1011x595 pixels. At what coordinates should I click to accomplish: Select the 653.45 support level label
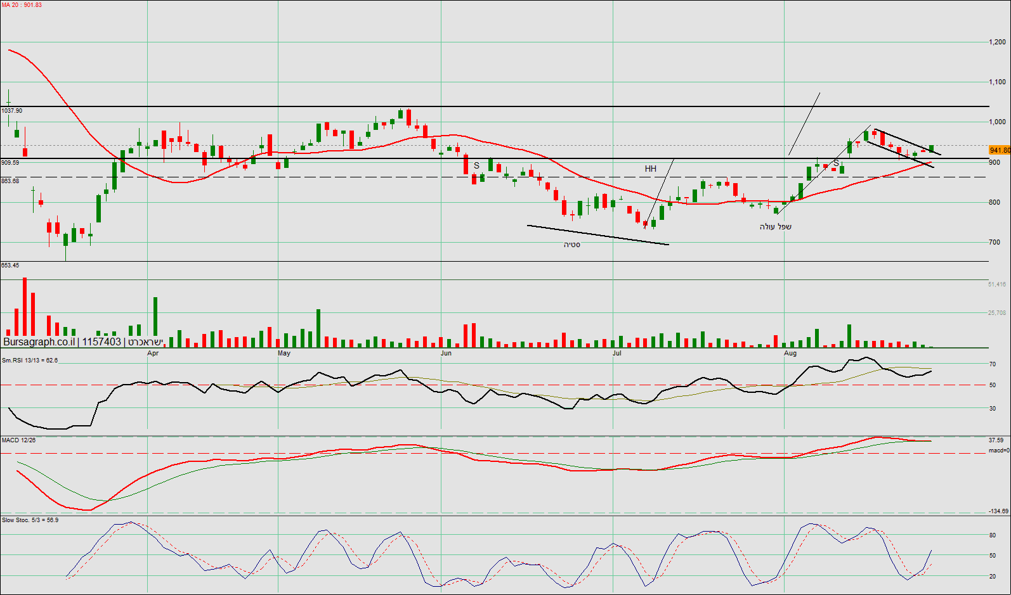click(10, 266)
